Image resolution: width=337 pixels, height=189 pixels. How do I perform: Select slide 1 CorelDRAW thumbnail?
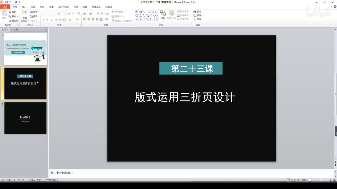pos(25,49)
